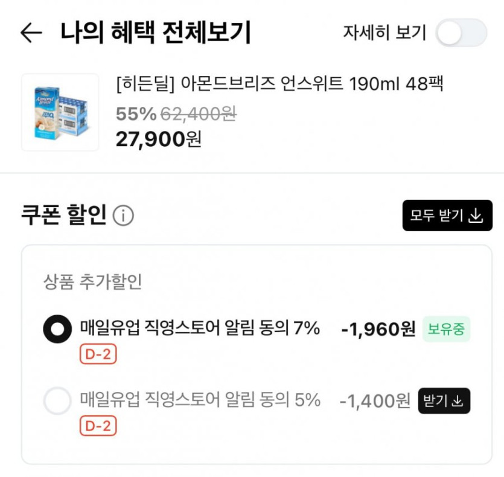
Task: Download the 5% coupon with 받기
Action: (444, 400)
